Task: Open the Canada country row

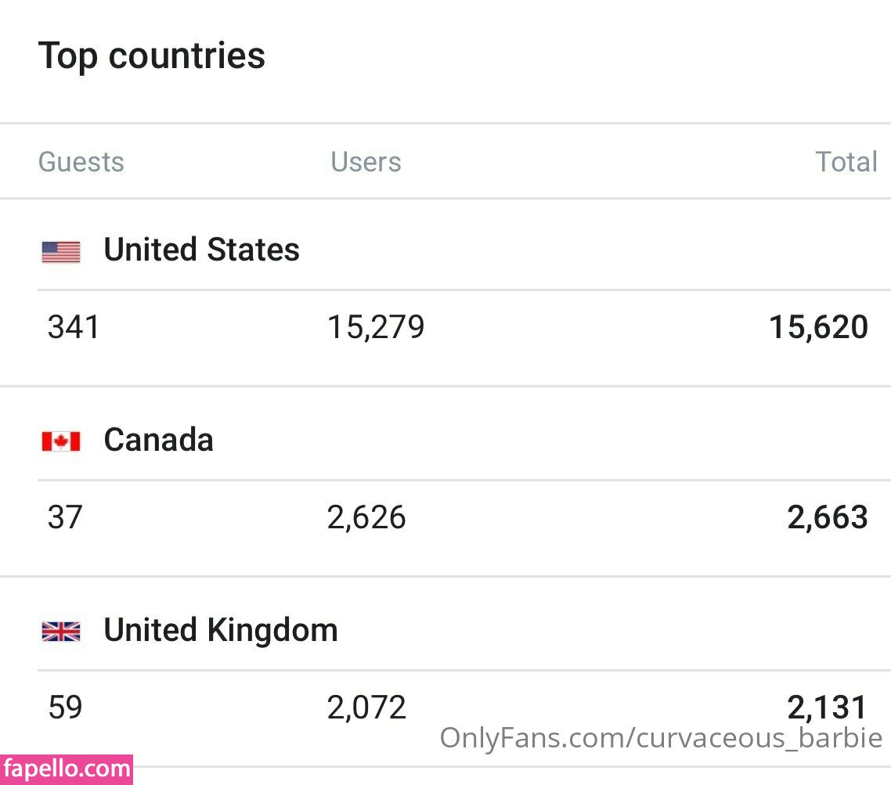Action: pos(158,440)
